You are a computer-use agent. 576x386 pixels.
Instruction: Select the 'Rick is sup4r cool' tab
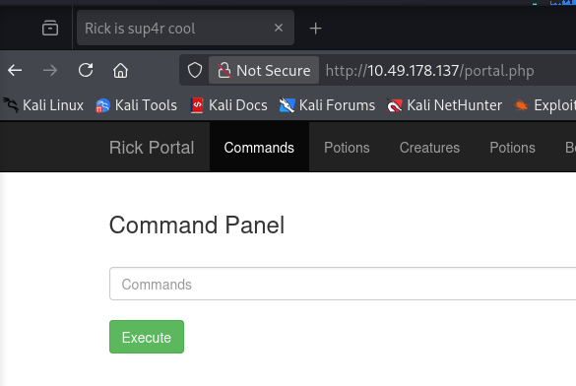(x=185, y=28)
